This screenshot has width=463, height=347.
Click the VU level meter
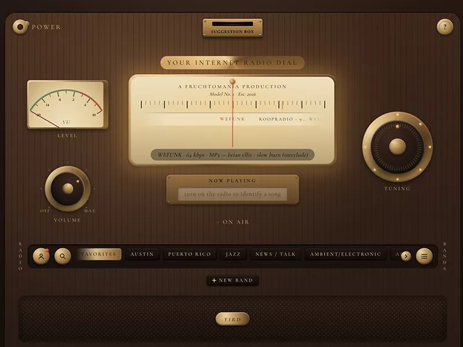tap(68, 105)
